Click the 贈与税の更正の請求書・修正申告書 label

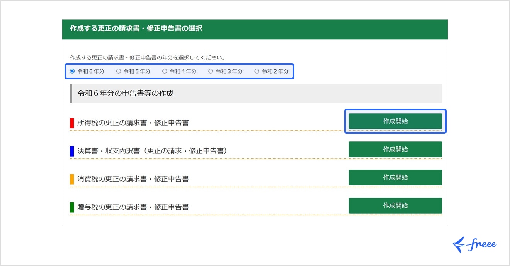pos(133,207)
